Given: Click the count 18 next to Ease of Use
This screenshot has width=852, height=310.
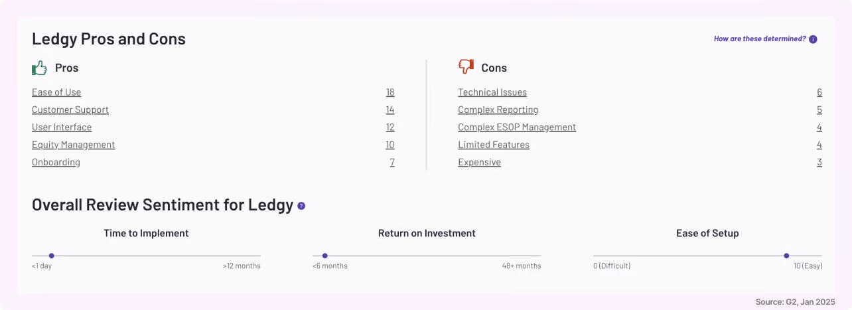Looking at the screenshot, I should point(390,92).
